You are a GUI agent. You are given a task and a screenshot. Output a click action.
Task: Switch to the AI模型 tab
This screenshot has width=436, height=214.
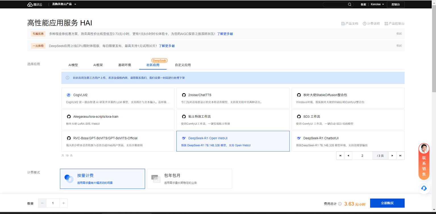tap(73, 65)
